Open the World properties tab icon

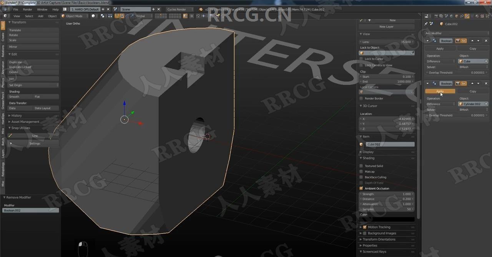(452, 16)
